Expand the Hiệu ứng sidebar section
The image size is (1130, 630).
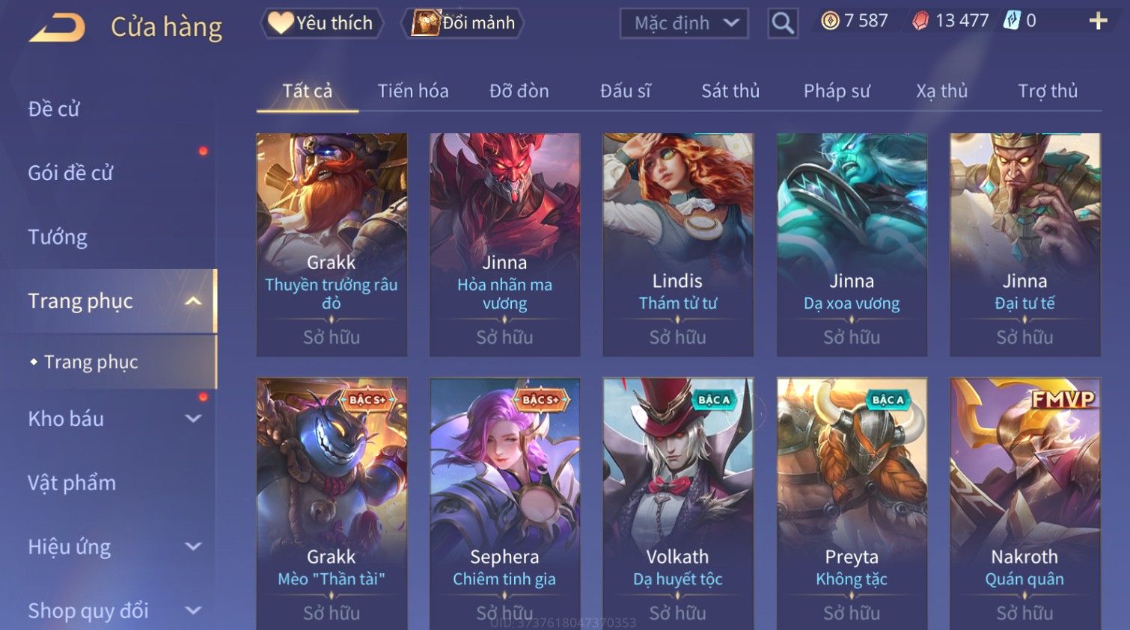coord(193,547)
